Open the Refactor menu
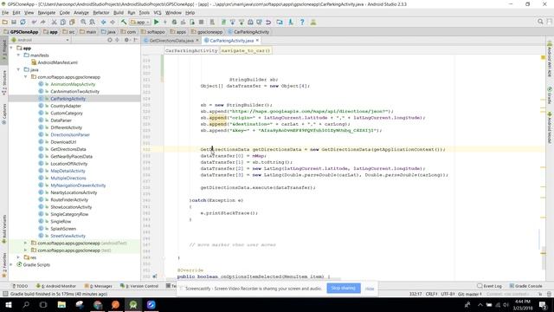 pyautogui.click(x=101, y=13)
